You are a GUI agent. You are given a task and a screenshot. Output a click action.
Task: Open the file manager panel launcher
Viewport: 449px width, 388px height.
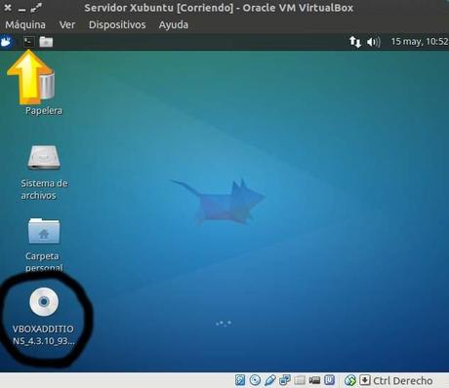point(46,42)
